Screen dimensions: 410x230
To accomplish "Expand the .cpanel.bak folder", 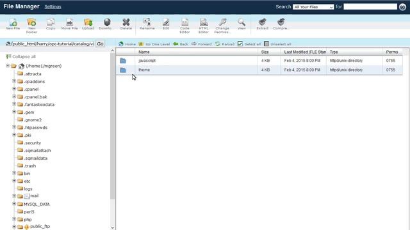I will click(x=14, y=96).
